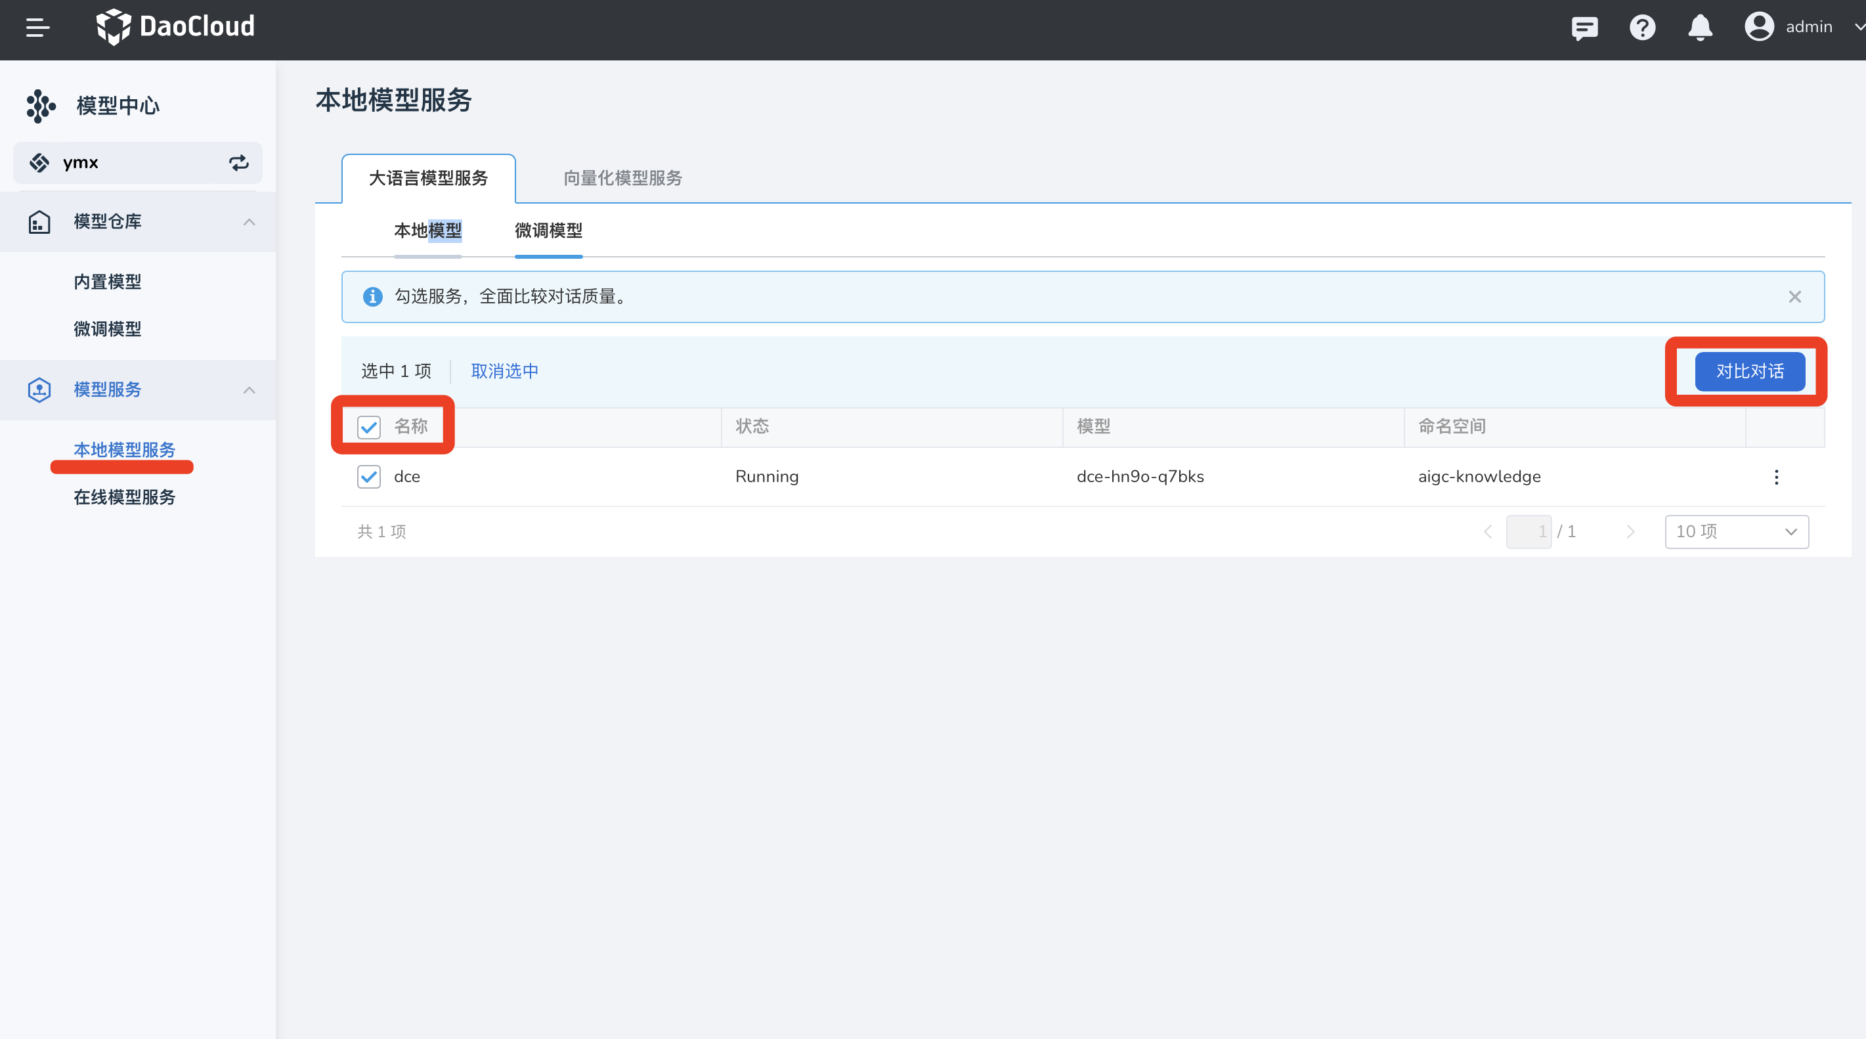
Task: Collapse the 模型仓库 section chevron
Action: point(250,222)
